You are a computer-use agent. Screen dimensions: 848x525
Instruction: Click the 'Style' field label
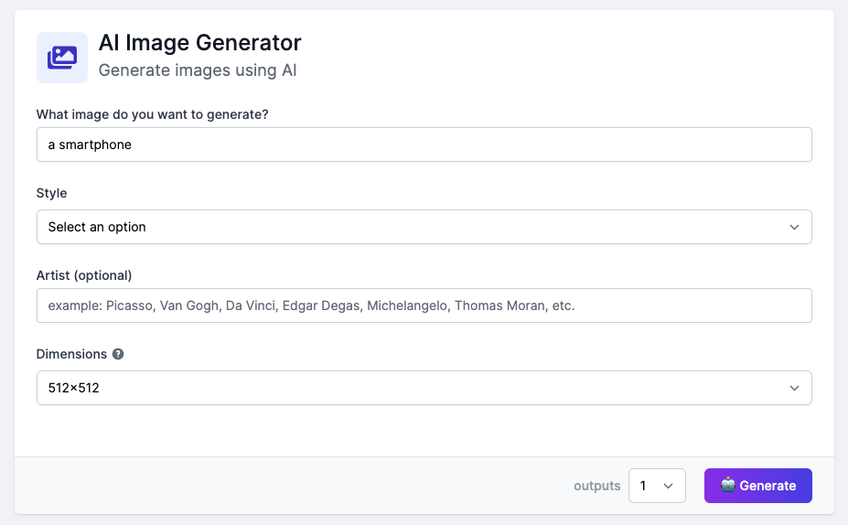coord(52,193)
